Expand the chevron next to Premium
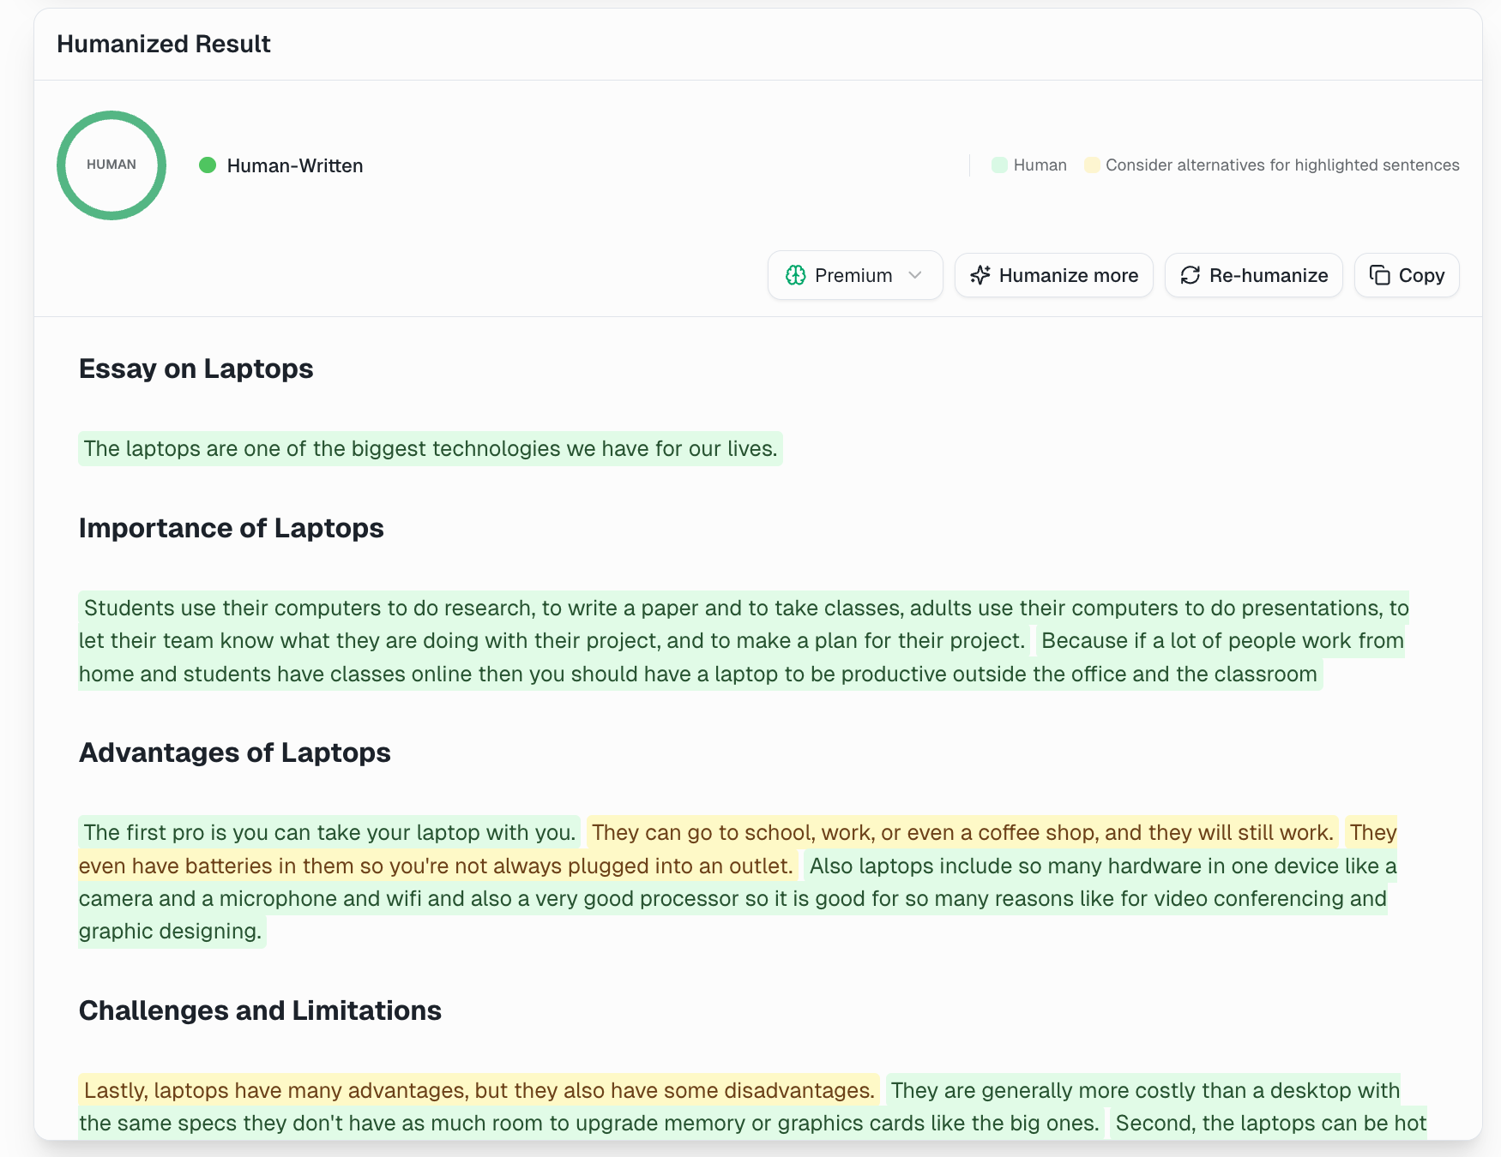Image resolution: width=1501 pixels, height=1157 pixels. (x=914, y=275)
